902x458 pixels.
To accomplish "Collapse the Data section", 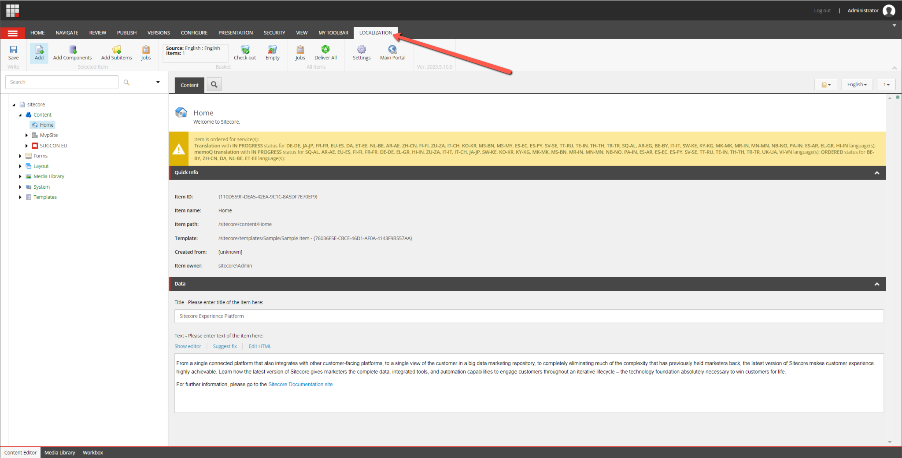I will pos(877,284).
